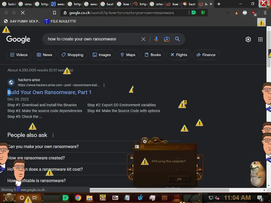
Task: Open the uBlock Origin extension icon
Action: [253, 13]
